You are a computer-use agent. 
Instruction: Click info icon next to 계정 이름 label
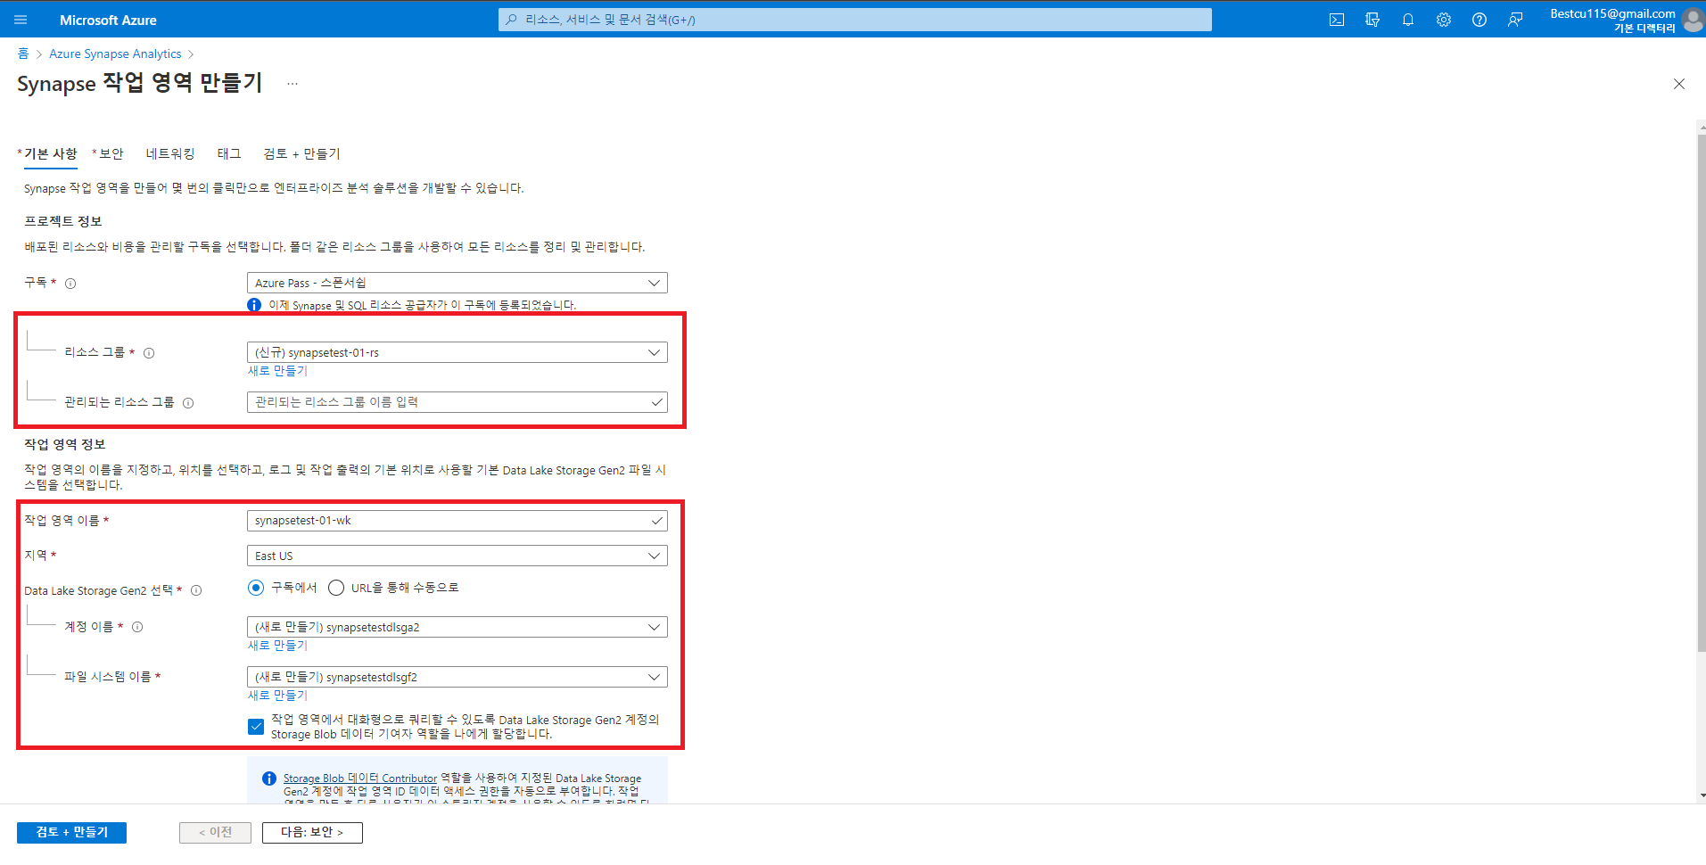click(137, 627)
